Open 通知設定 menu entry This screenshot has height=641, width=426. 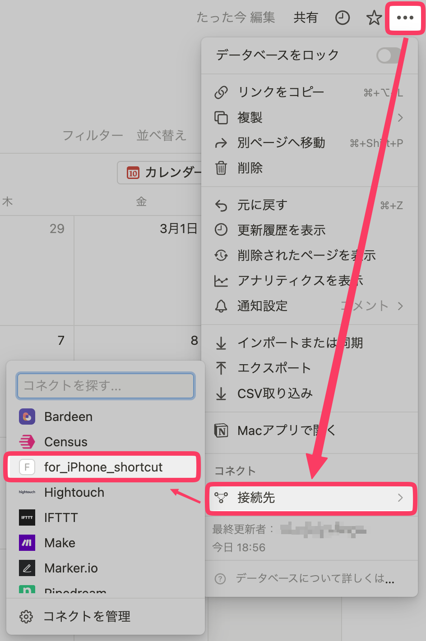pyautogui.click(x=309, y=306)
